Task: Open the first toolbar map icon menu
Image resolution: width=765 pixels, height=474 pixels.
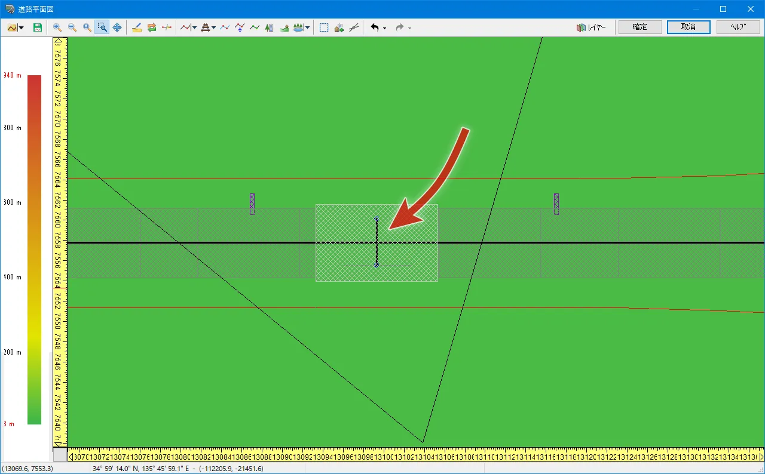Action: pos(15,27)
